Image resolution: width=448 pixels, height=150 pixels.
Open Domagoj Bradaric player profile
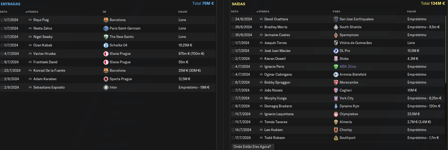coord(278,106)
